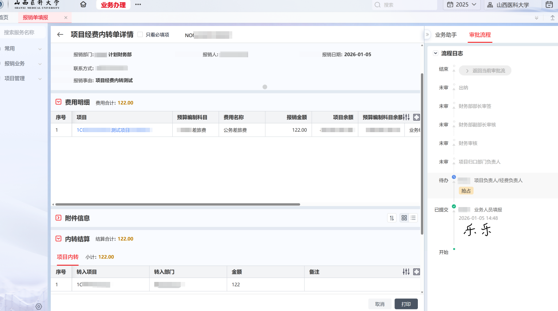Click the 搜索 input field

tap(405, 5)
